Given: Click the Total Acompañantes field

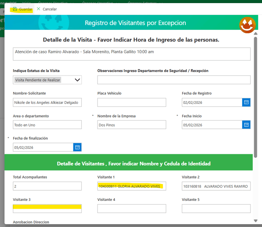Looking at the screenshot, I should coord(47,186).
